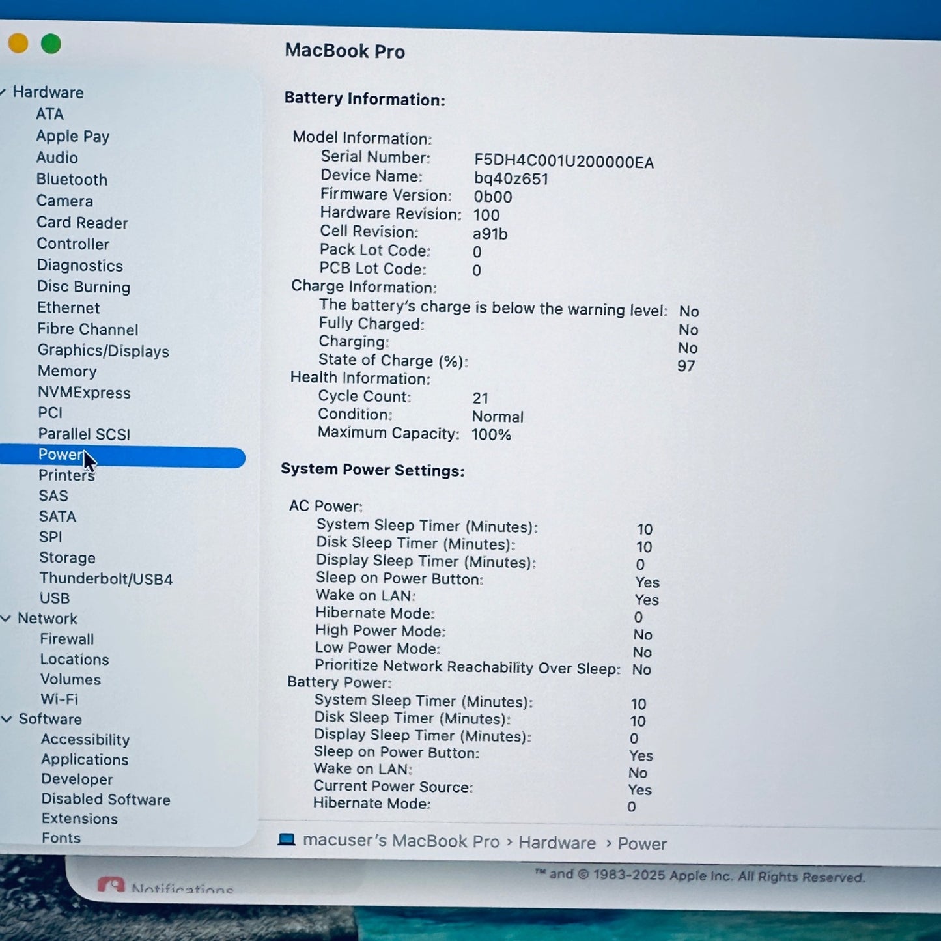The image size is (941, 941).
Task: Select Thunderbolt/USB4
Action: click(x=105, y=578)
